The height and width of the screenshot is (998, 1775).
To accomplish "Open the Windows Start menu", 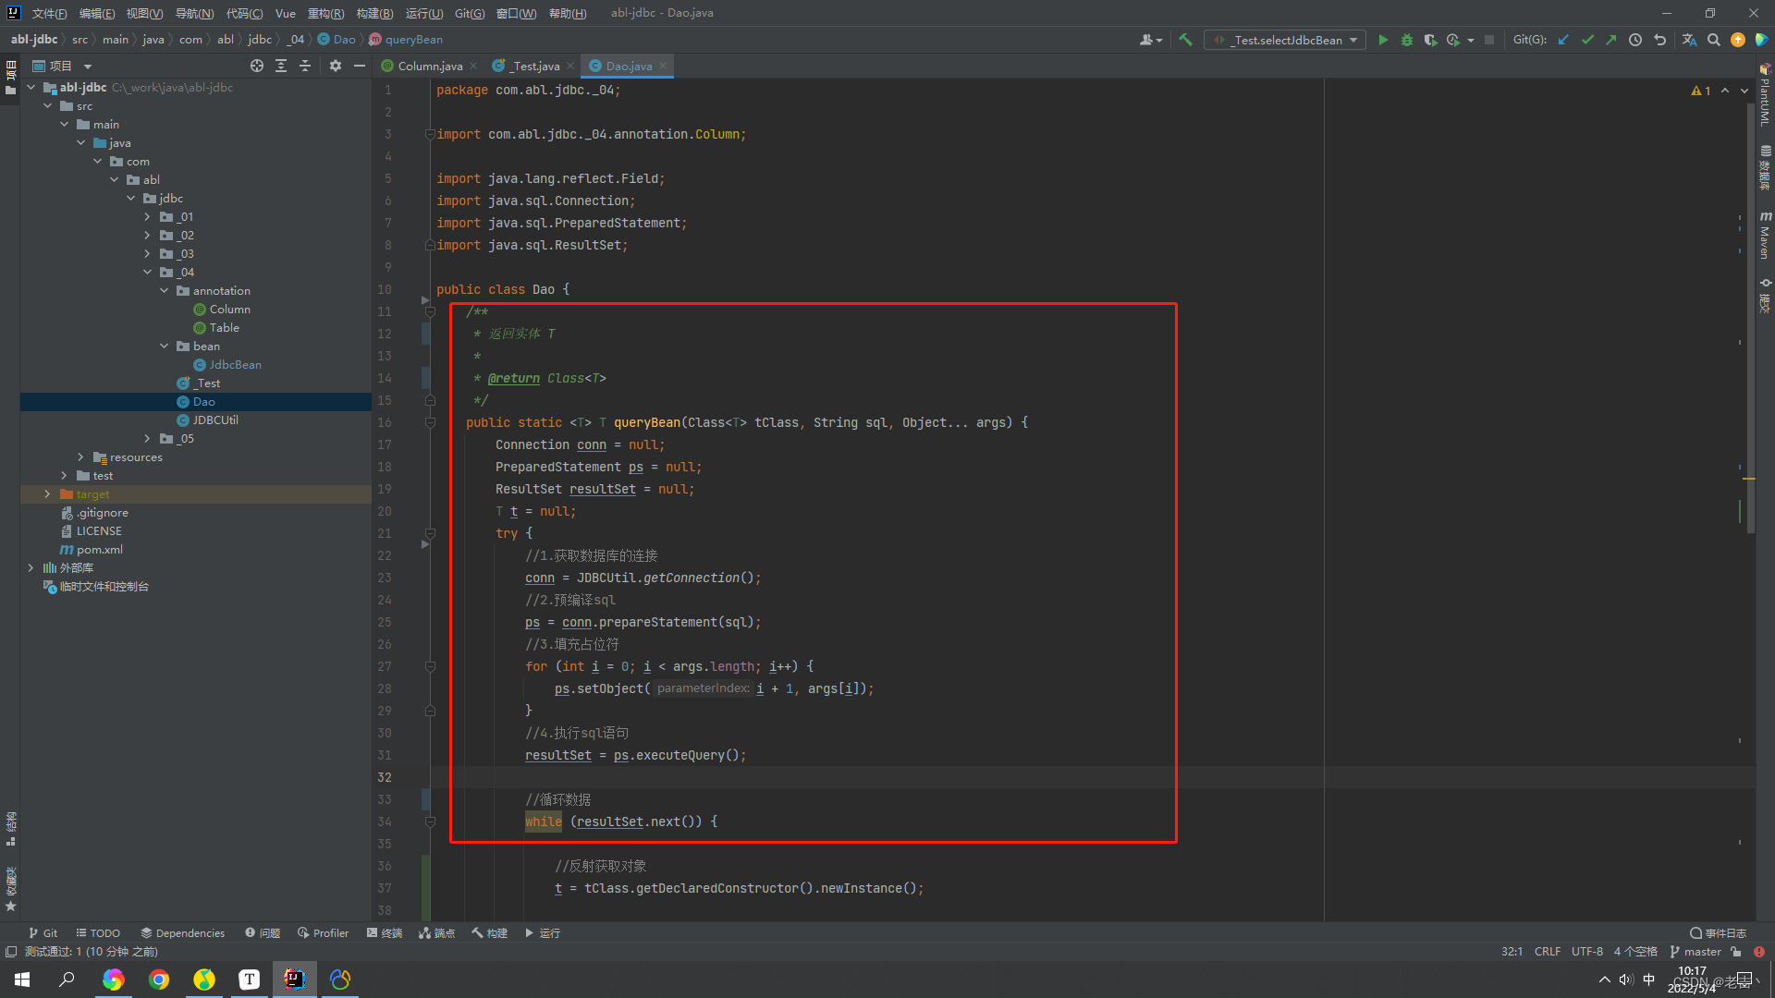I will [x=22, y=980].
